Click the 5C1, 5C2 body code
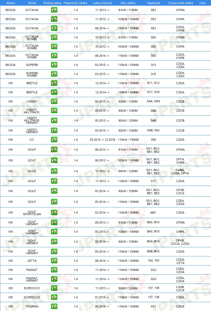Viewport: 211px width, 311px height. 153,83
